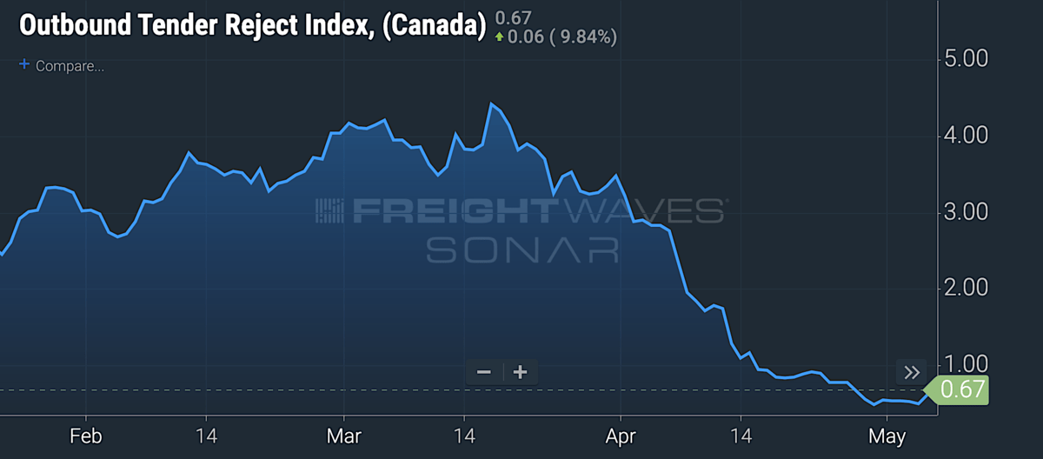Select the green up-arrow change indicator
1043x459 pixels.
pyautogui.click(x=499, y=37)
